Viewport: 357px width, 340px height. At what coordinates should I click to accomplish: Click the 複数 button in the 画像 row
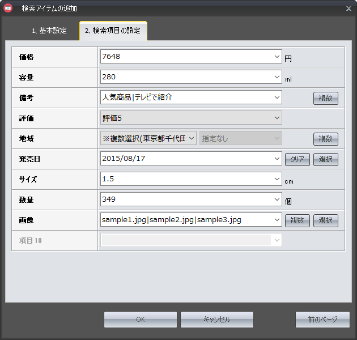click(297, 220)
